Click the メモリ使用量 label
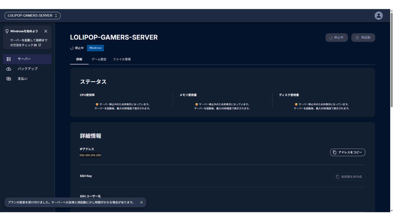Screen dimensions: 393x221 (188, 95)
